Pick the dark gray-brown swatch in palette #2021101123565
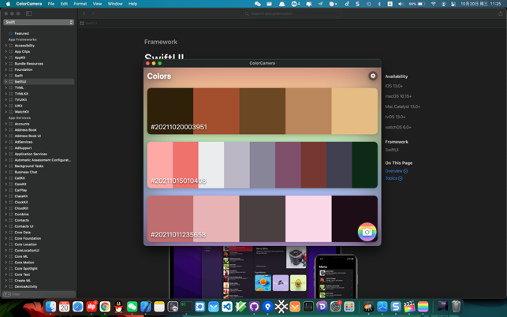The height and width of the screenshot is (317, 507). (263, 218)
